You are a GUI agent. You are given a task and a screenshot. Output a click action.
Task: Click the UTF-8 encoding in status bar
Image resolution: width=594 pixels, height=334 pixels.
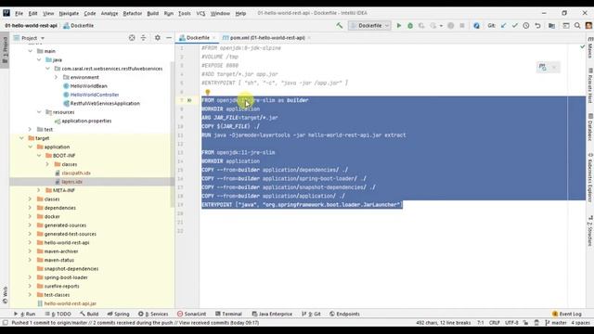point(511,323)
